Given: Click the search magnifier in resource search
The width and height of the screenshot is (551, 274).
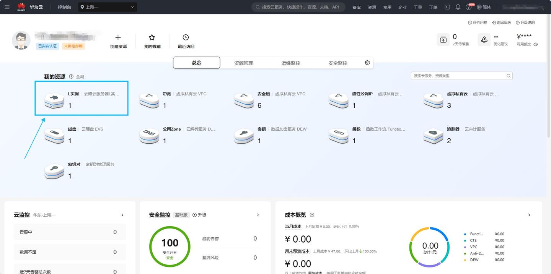Looking at the screenshot, I should (x=509, y=76).
